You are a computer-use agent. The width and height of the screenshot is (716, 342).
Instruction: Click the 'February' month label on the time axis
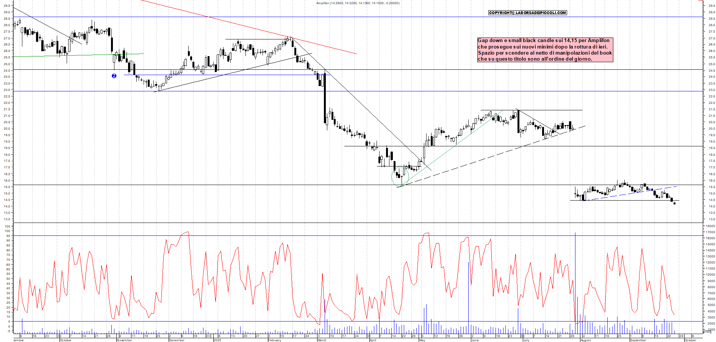(x=275, y=340)
